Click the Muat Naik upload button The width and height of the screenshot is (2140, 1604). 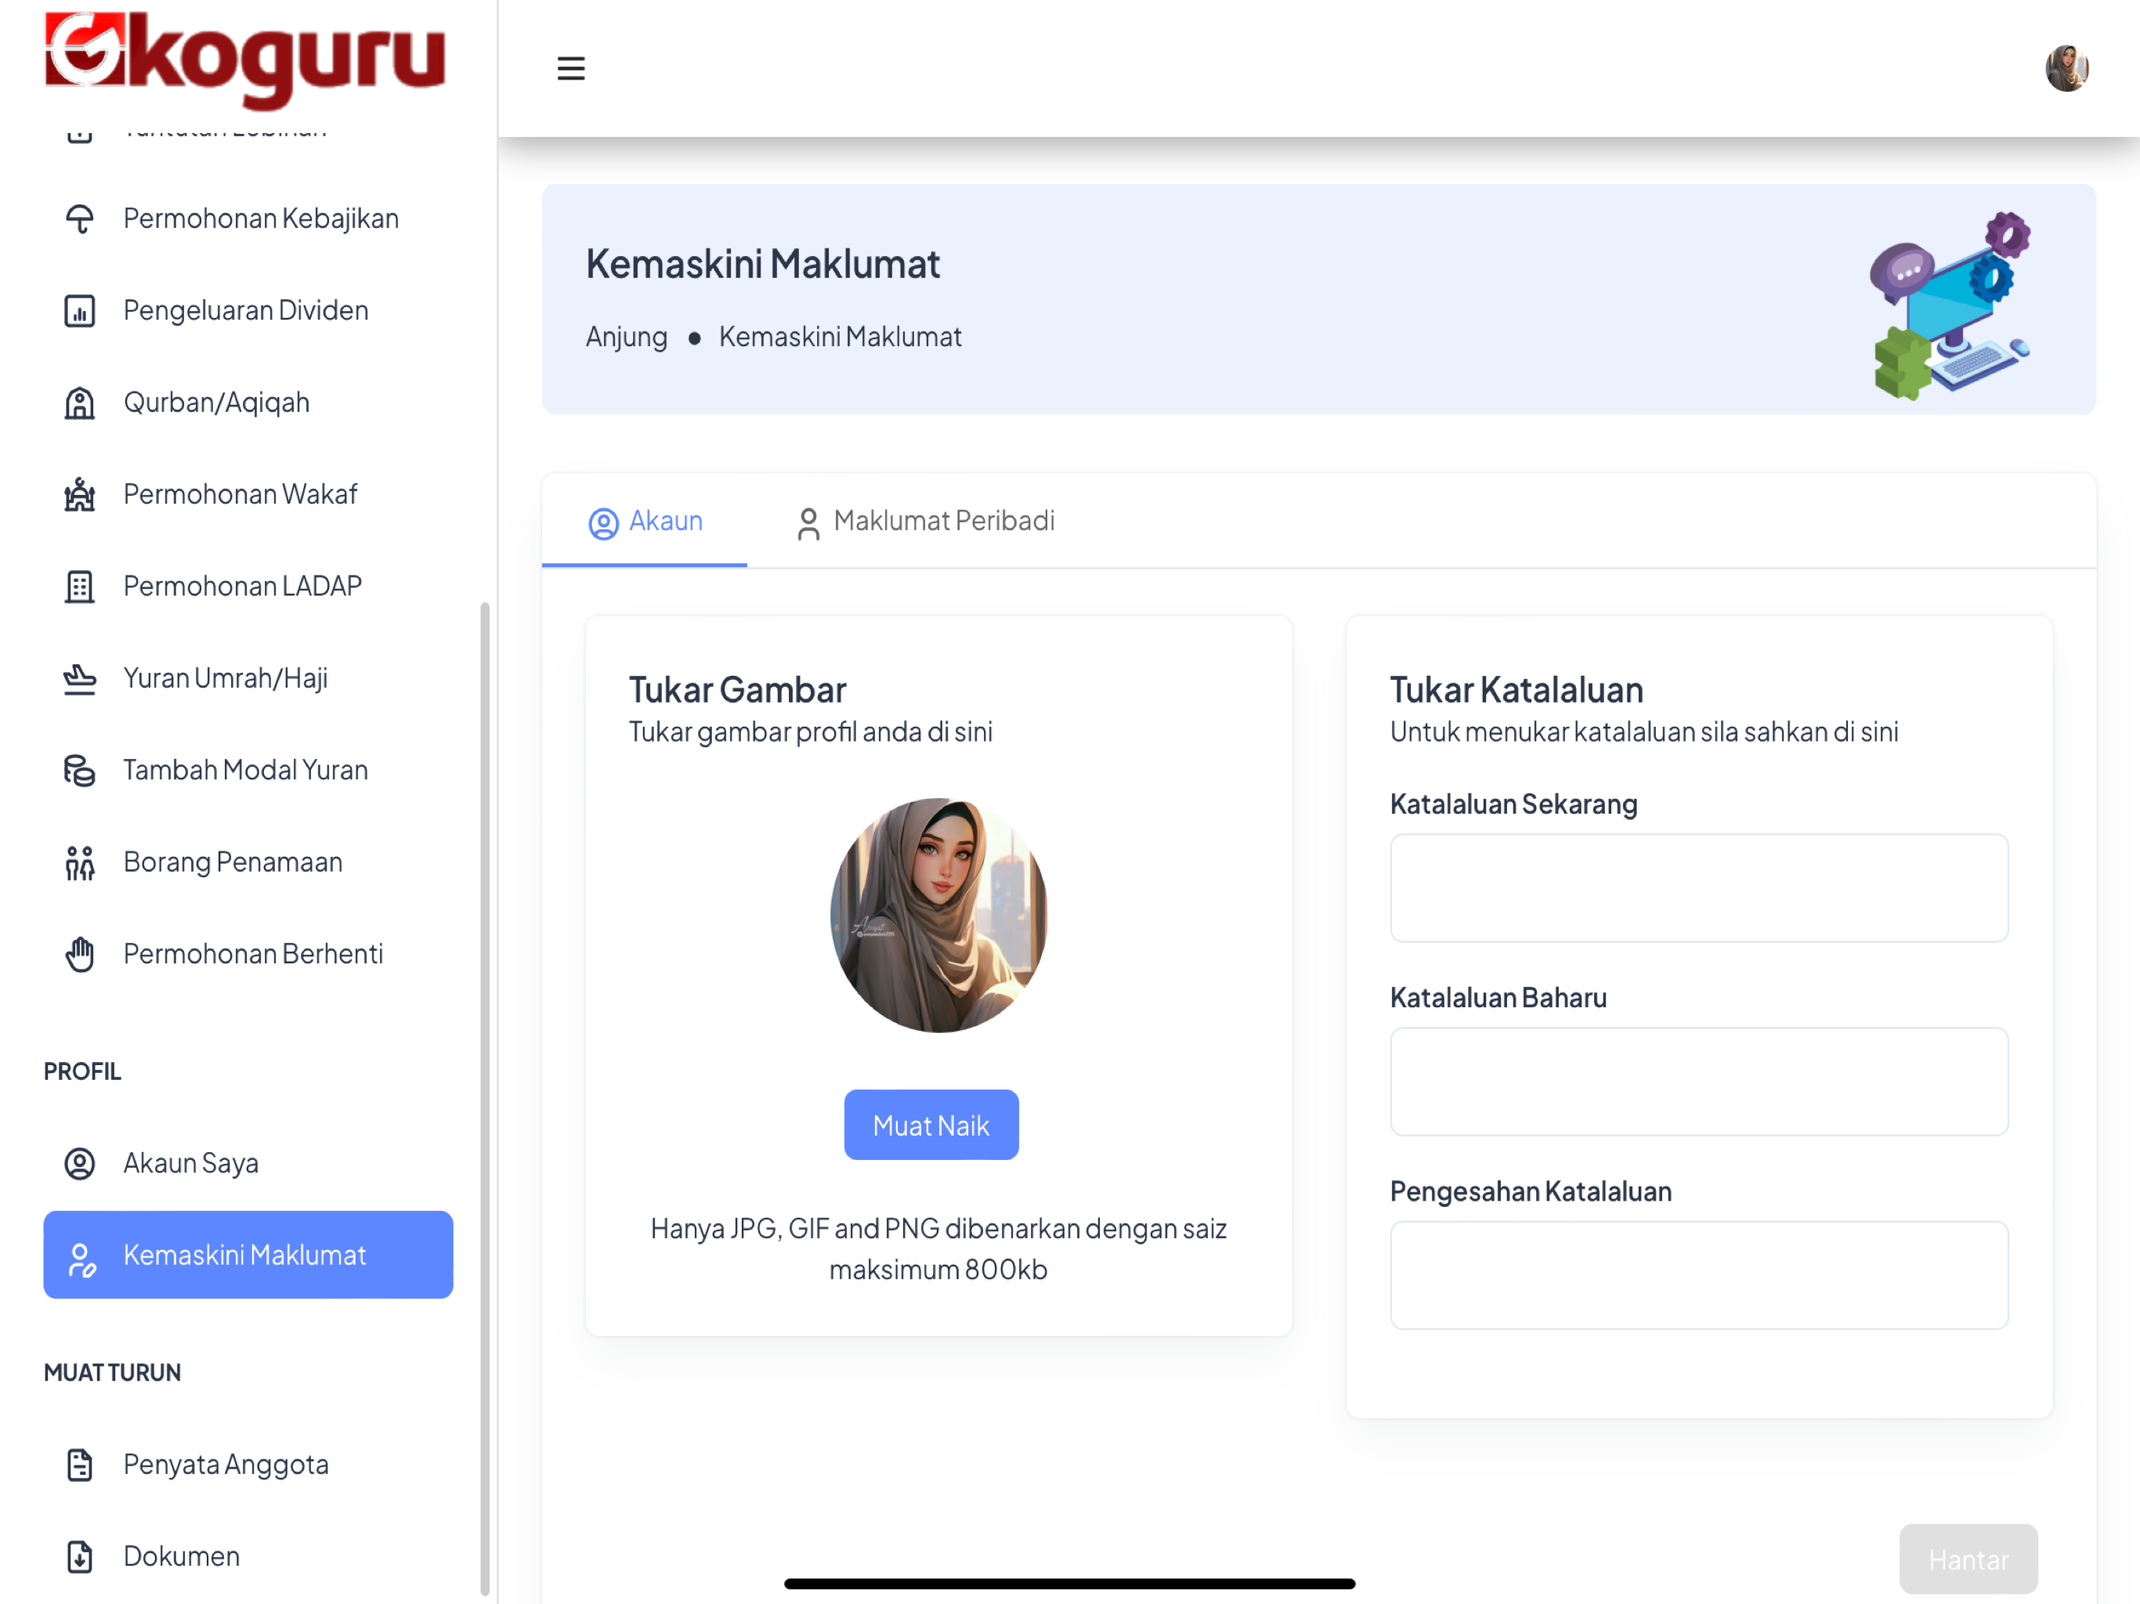click(931, 1125)
